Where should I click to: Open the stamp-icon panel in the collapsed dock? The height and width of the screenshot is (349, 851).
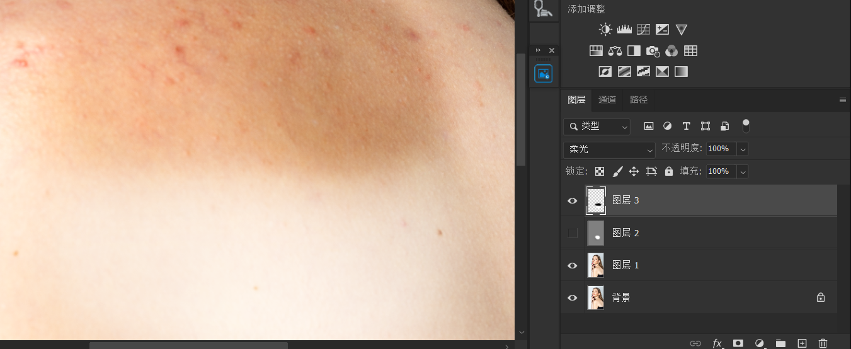[x=543, y=9]
